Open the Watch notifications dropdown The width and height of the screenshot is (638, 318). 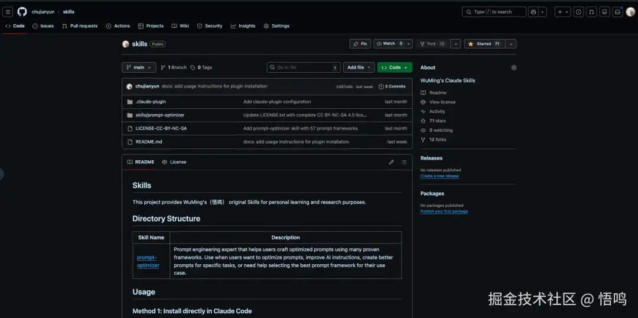point(393,44)
